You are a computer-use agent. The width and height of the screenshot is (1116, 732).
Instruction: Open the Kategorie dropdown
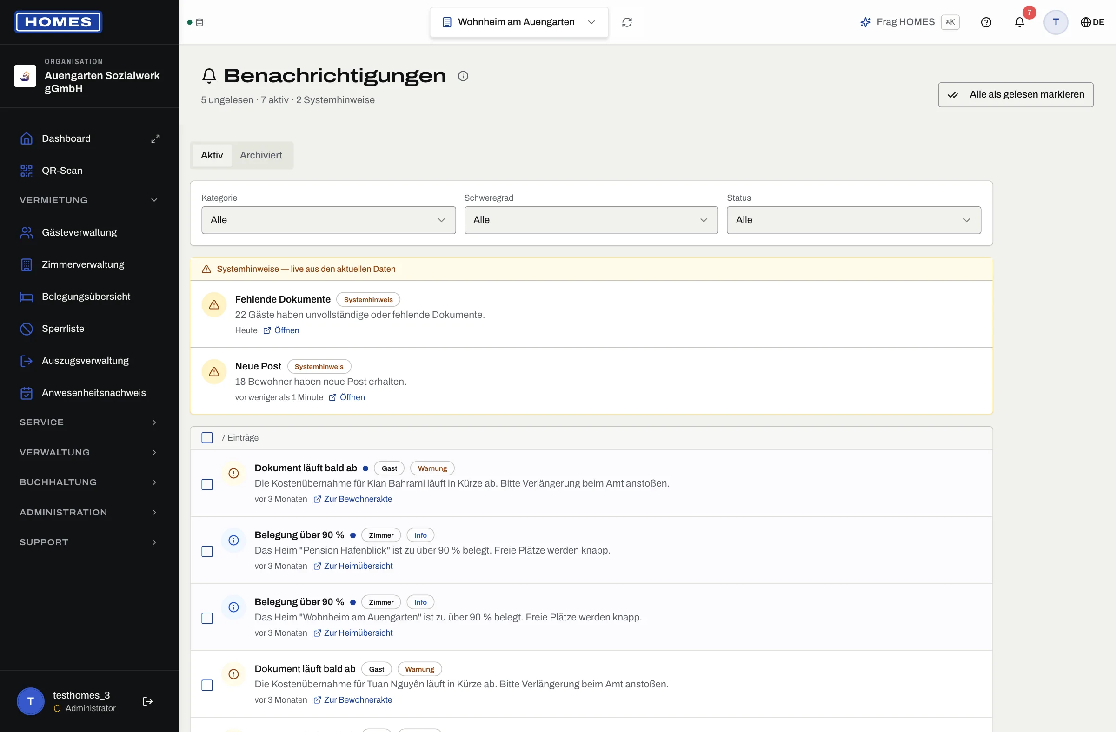click(328, 220)
